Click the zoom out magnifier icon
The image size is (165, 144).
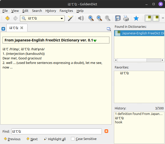pos(99,18)
